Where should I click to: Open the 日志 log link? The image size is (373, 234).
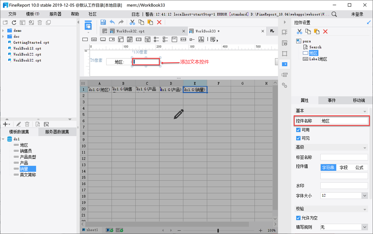pos(136,14)
